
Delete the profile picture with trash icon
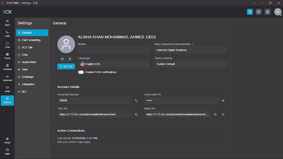(x=70, y=59)
